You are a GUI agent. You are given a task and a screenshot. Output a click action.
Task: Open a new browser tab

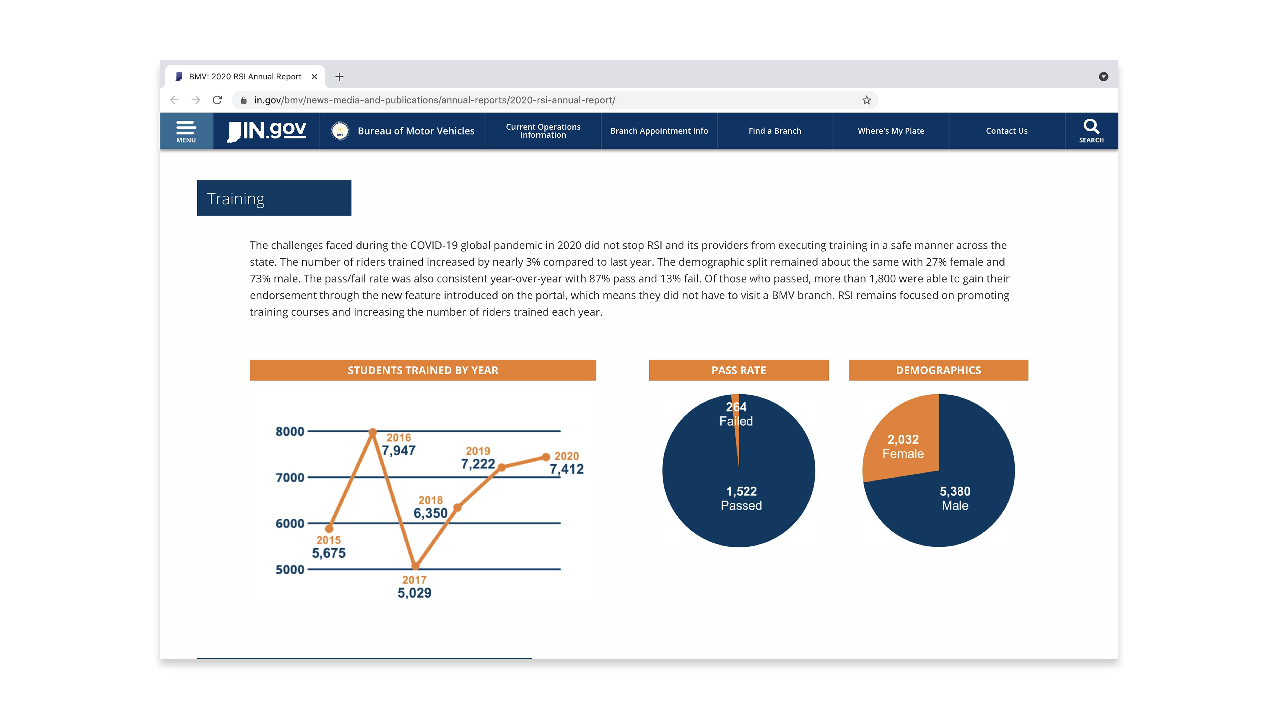pos(339,77)
